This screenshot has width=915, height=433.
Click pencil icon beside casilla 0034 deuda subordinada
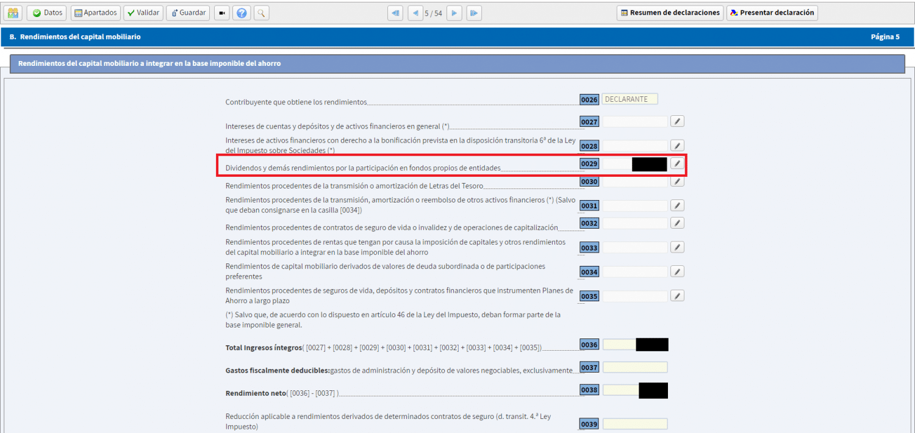point(677,271)
